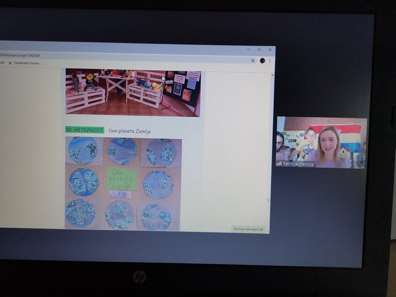Image resolution: width=396 pixels, height=297 pixels.
Task: Open the Dashboard | Europe bookmark
Action: [x=24, y=63]
